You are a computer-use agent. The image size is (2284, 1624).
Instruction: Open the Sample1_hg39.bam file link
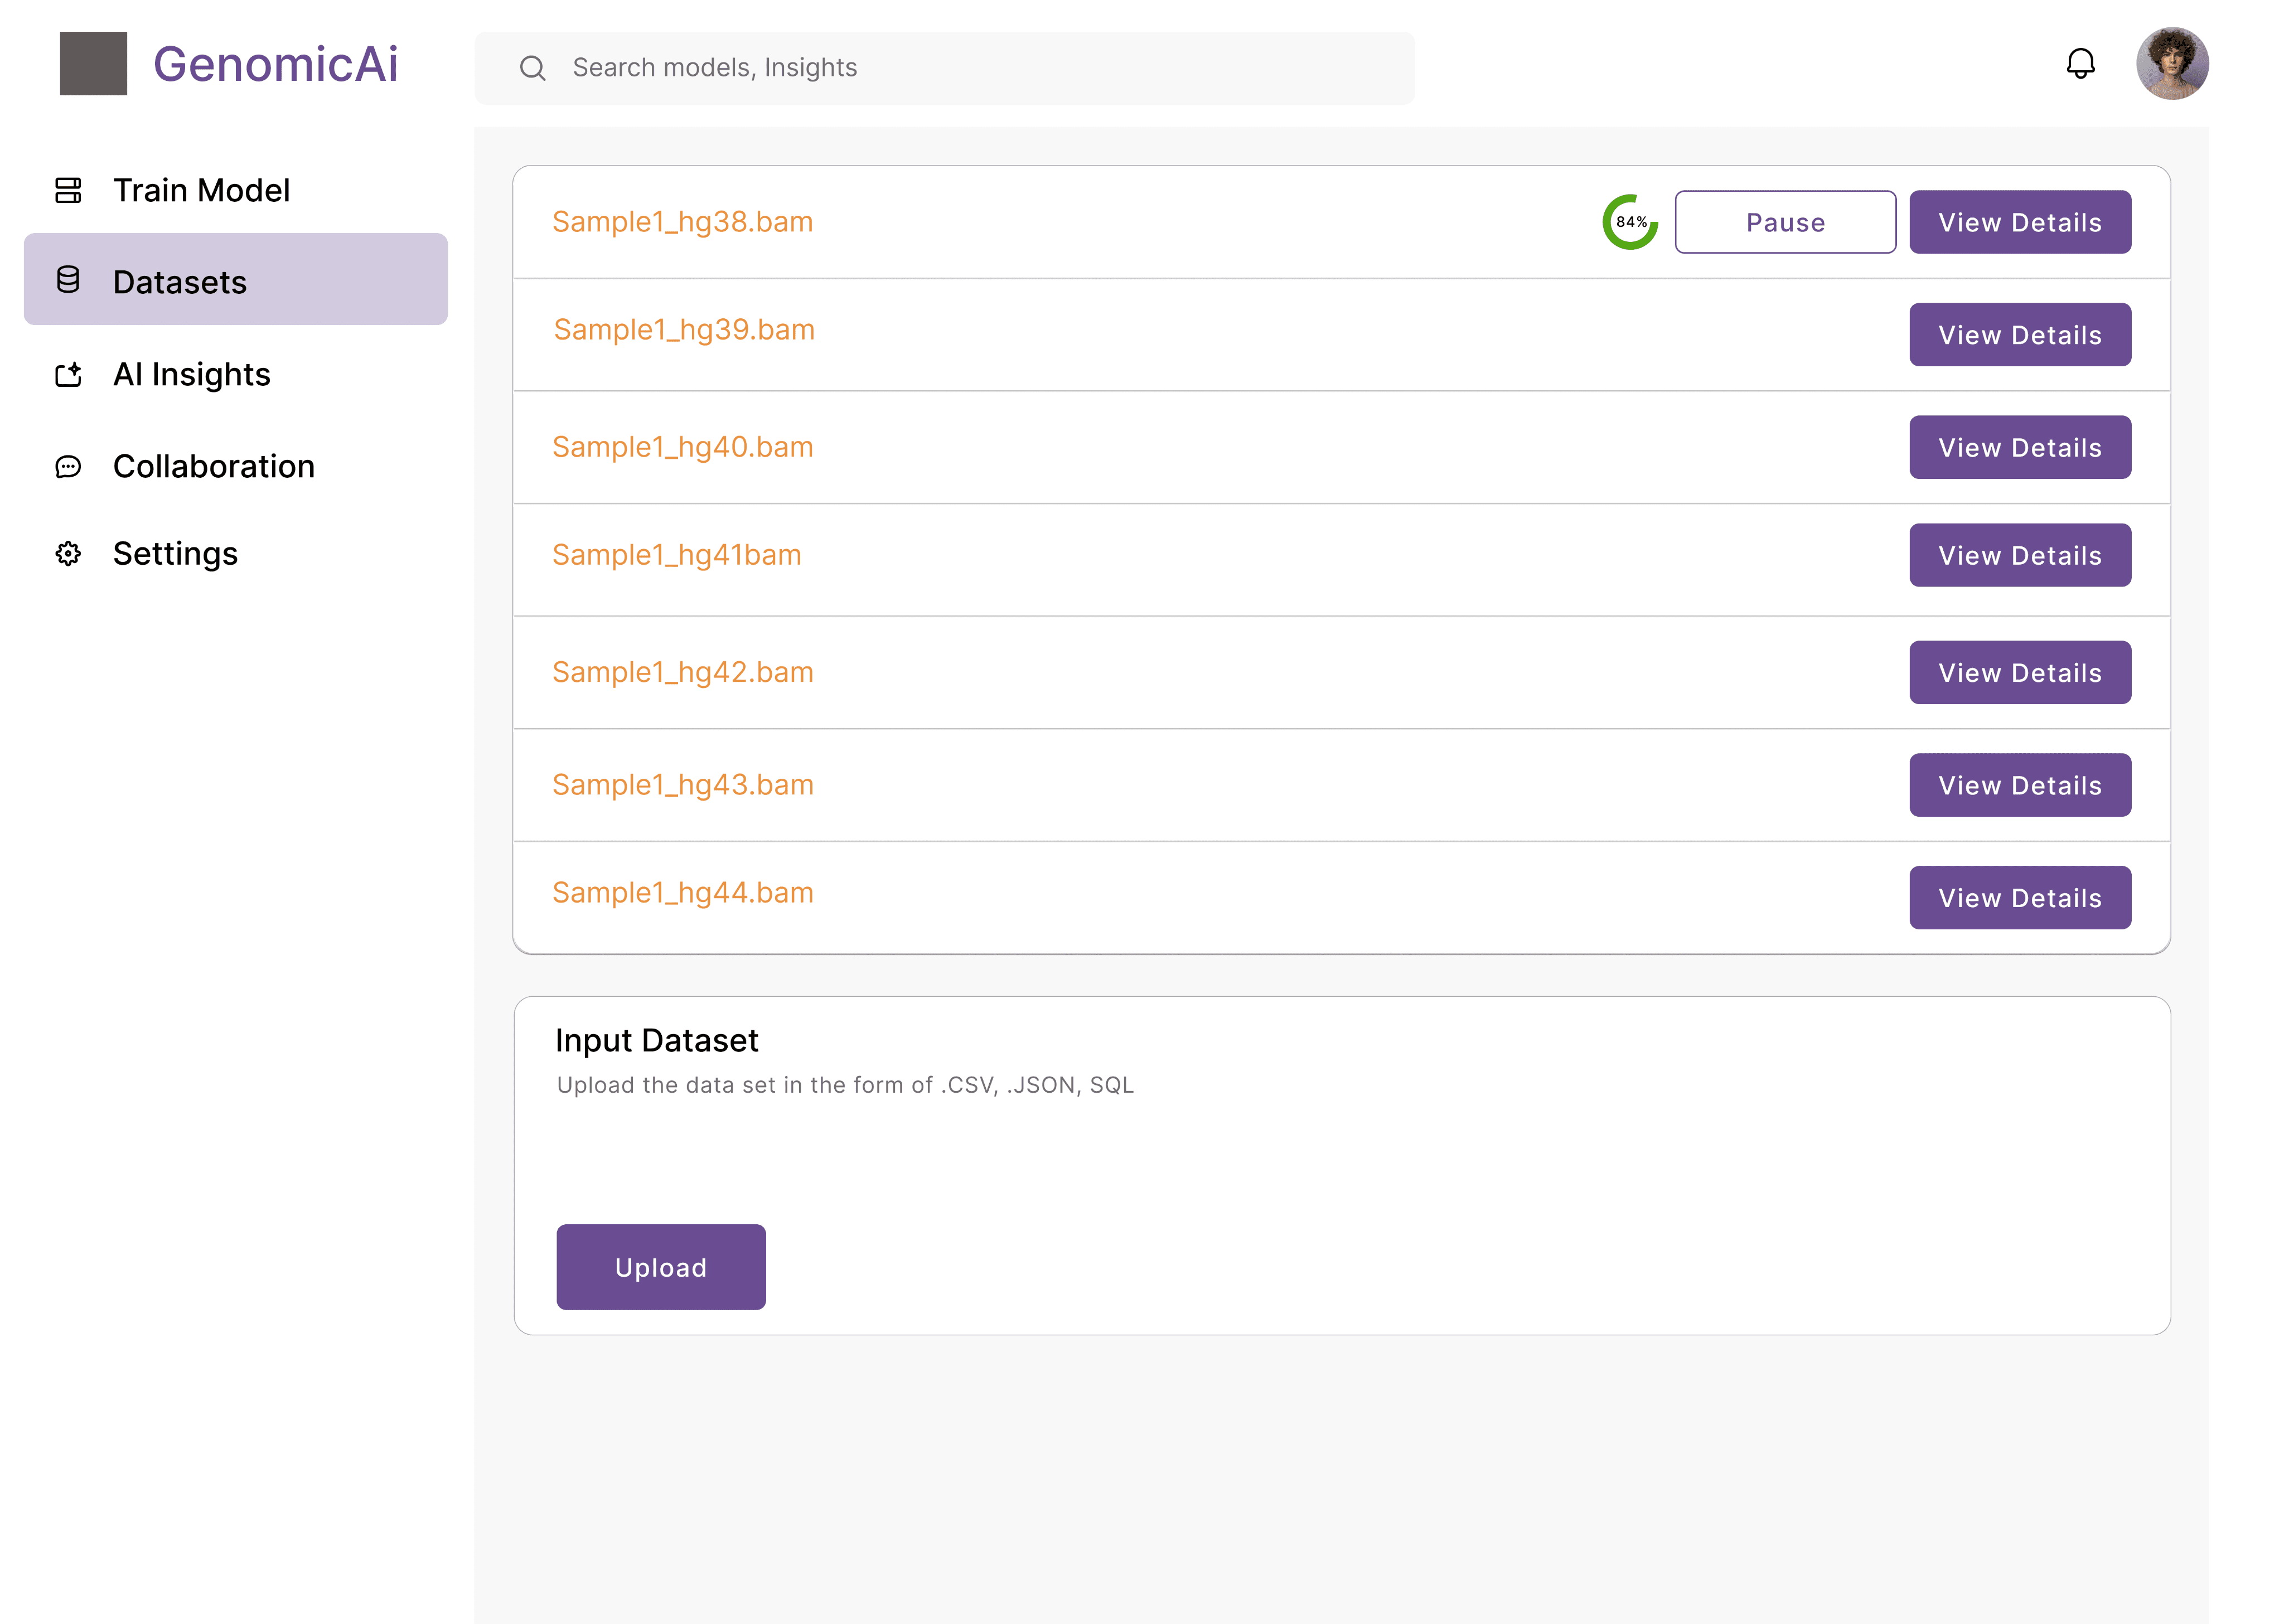tap(684, 330)
